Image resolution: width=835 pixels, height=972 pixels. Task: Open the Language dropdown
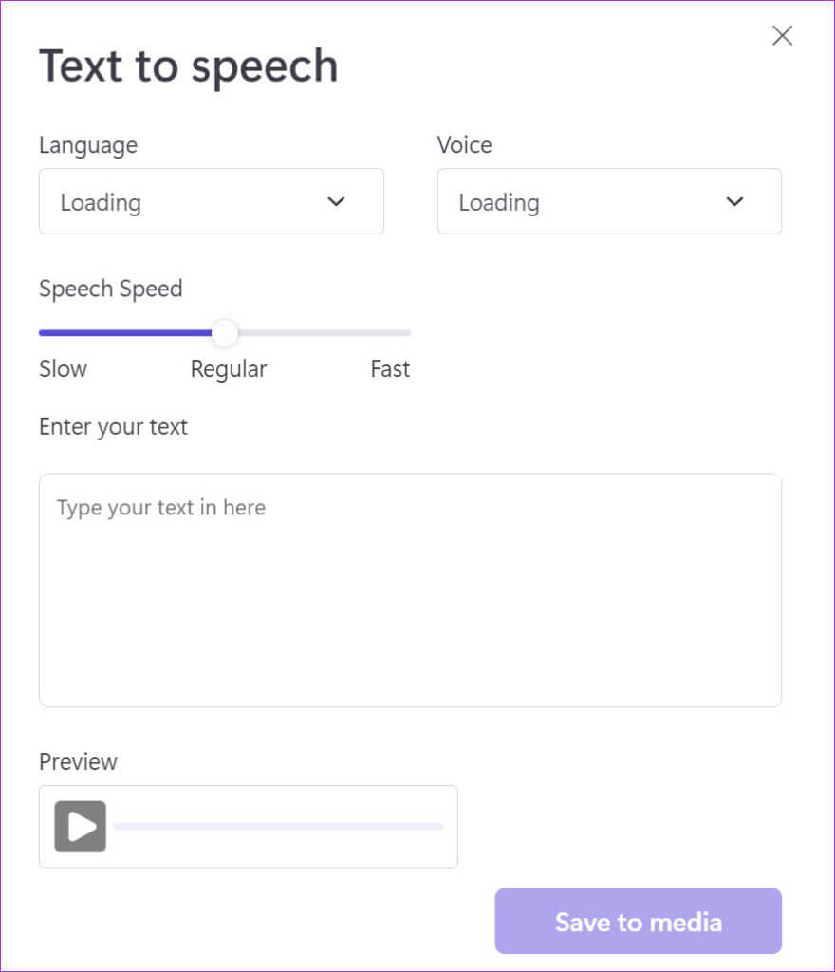(212, 201)
